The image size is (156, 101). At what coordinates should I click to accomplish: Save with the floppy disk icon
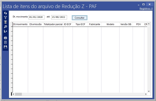tap(6, 47)
